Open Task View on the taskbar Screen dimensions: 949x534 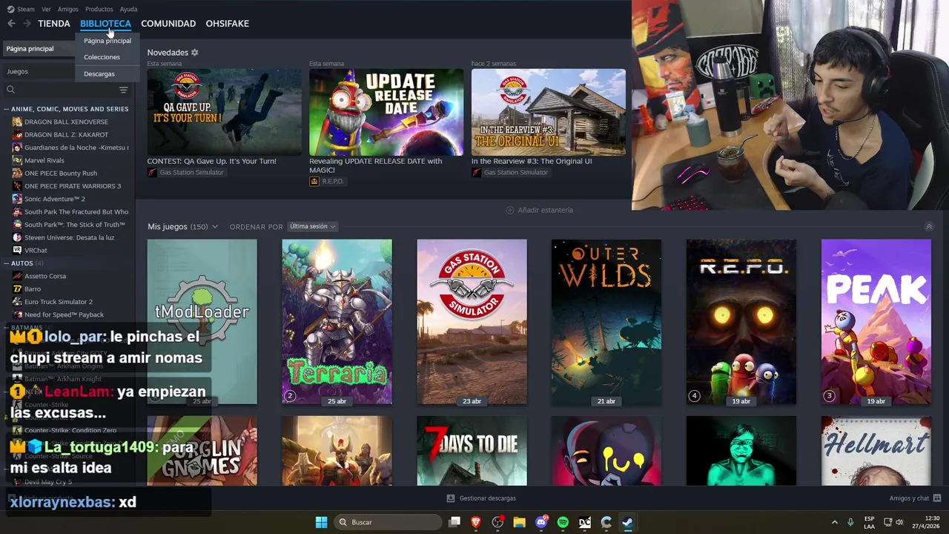point(454,522)
